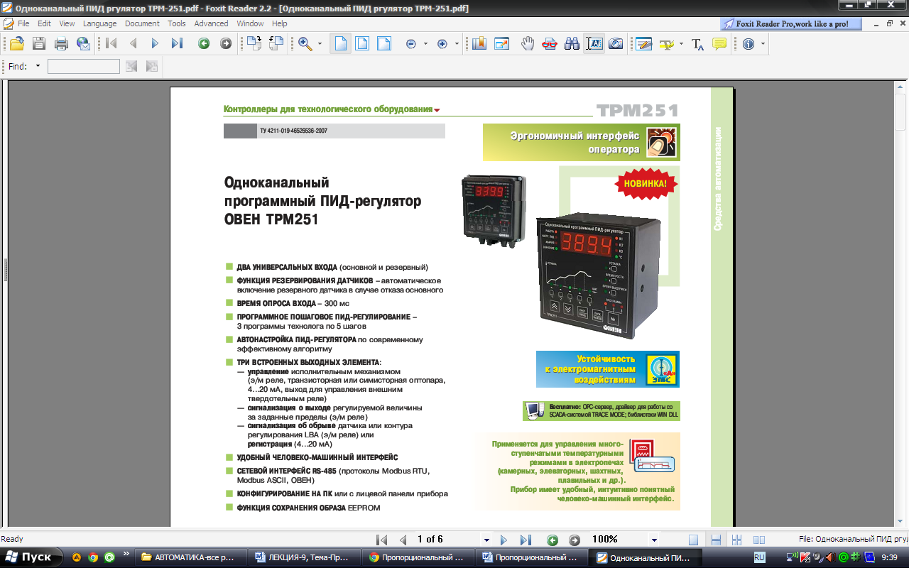Click the green Previous View arrow in toolbar
The height and width of the screenshot is (568, 909).
[204, 44]
